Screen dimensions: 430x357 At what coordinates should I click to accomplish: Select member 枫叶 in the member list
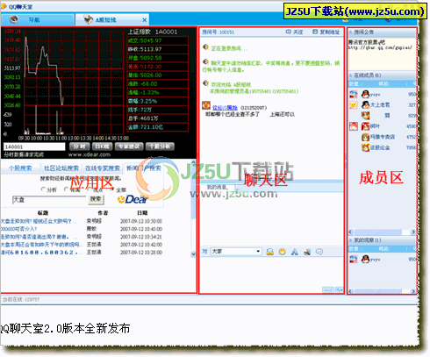[383, 126]
